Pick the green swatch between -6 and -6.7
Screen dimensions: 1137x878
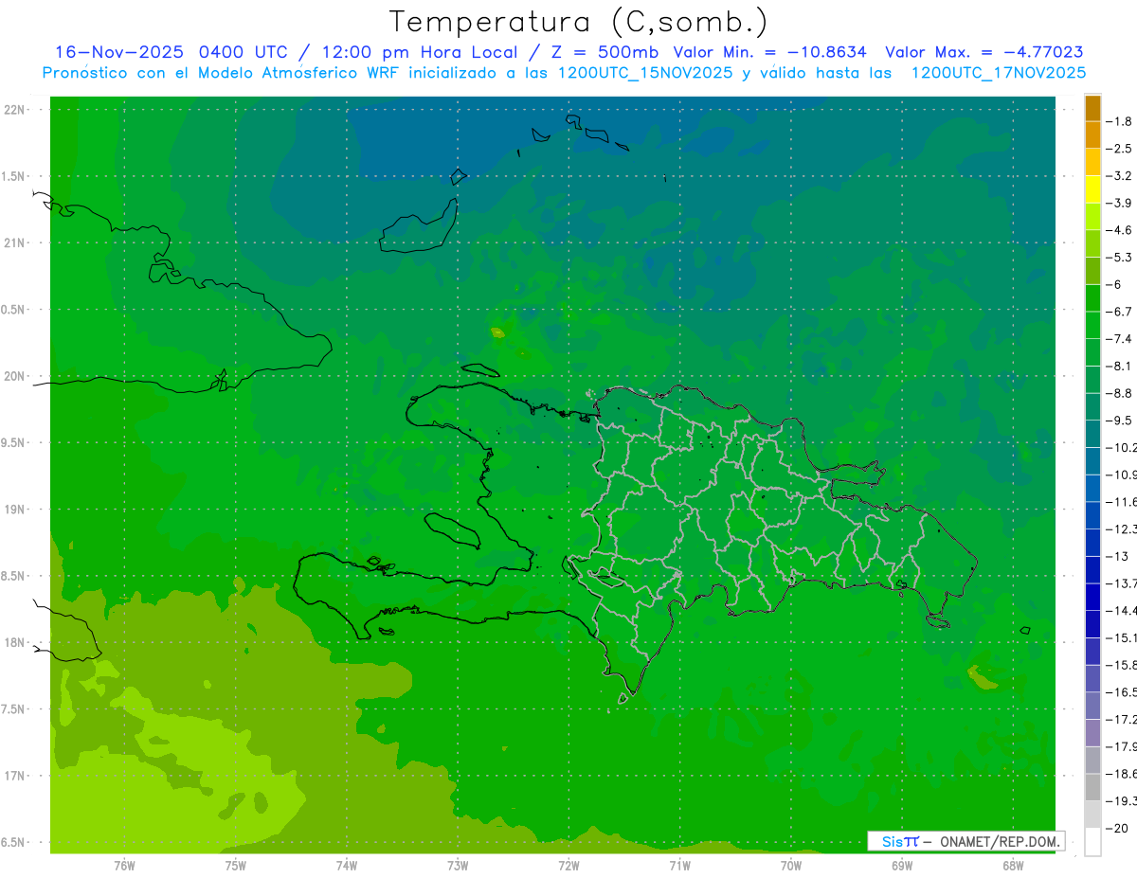click(1092, 298)
